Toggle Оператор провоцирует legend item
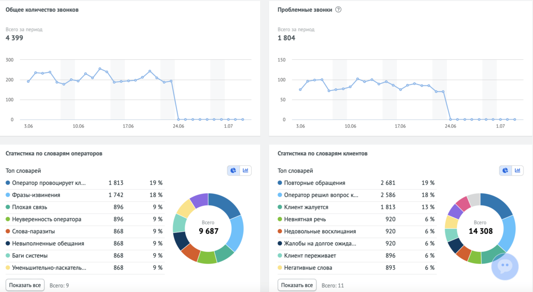 point(48,183)
